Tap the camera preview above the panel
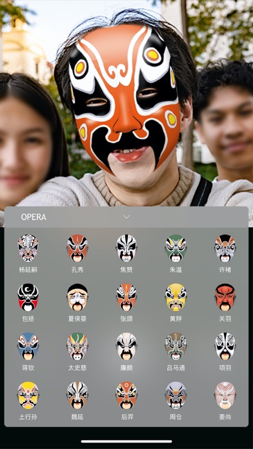The image size is (253, 449). [126, 103]
